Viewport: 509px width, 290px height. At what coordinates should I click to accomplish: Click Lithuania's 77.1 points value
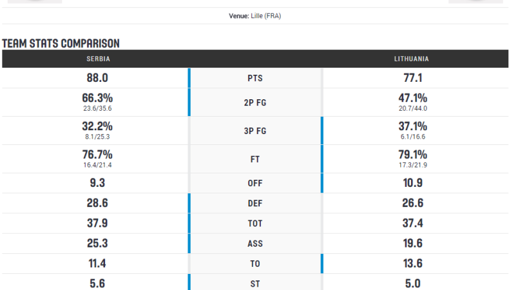412,78
